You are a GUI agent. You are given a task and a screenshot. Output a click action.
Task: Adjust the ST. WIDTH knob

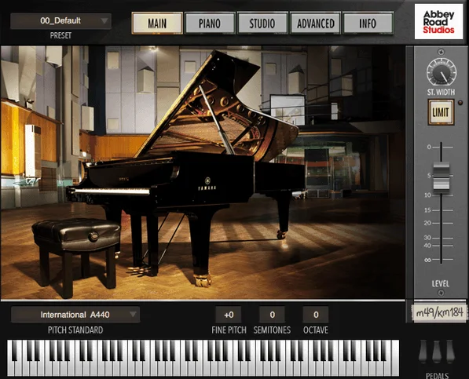point(442,72)
